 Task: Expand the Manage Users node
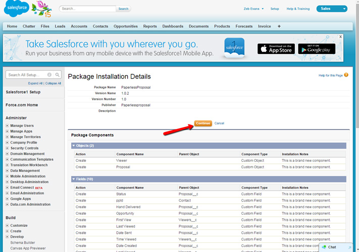[7, 125]
